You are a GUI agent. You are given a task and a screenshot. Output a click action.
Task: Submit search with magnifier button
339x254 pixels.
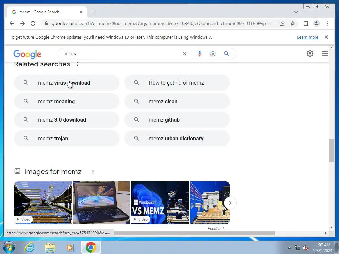click(x=226, y=54)
